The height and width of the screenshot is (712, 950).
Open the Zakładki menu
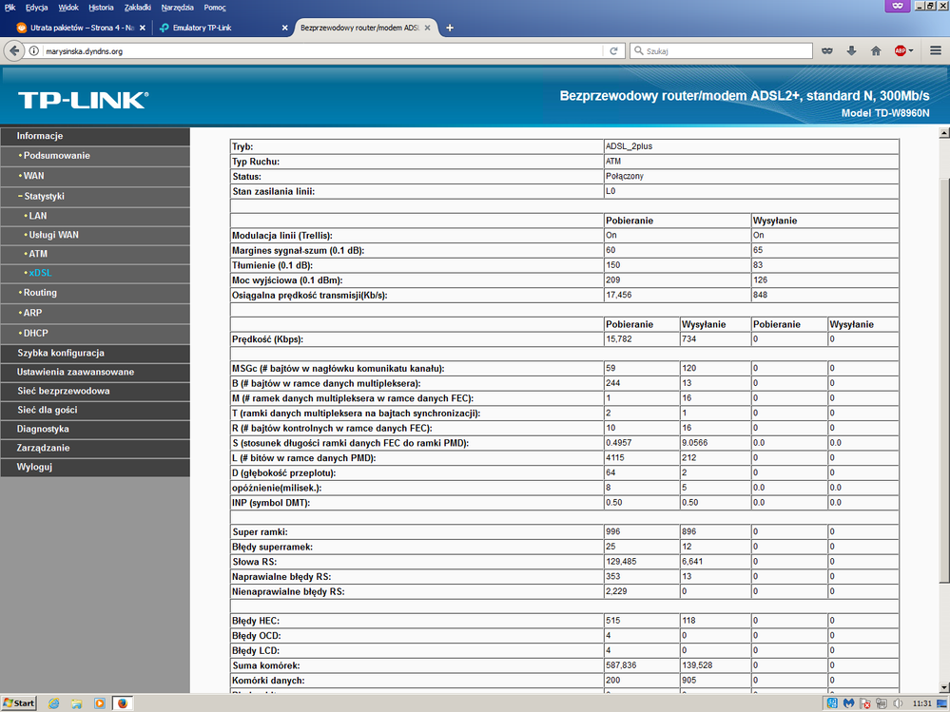point(137,7)
